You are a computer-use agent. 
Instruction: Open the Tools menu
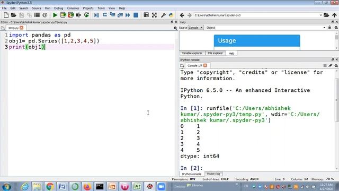click(101, 8)
